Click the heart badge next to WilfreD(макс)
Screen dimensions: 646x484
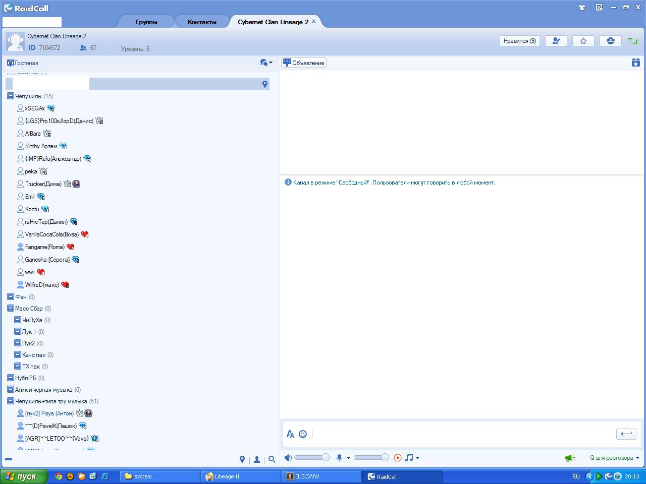(65, 285)
